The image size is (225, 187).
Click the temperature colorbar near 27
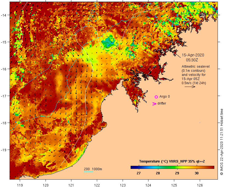[x=139, y=167]
